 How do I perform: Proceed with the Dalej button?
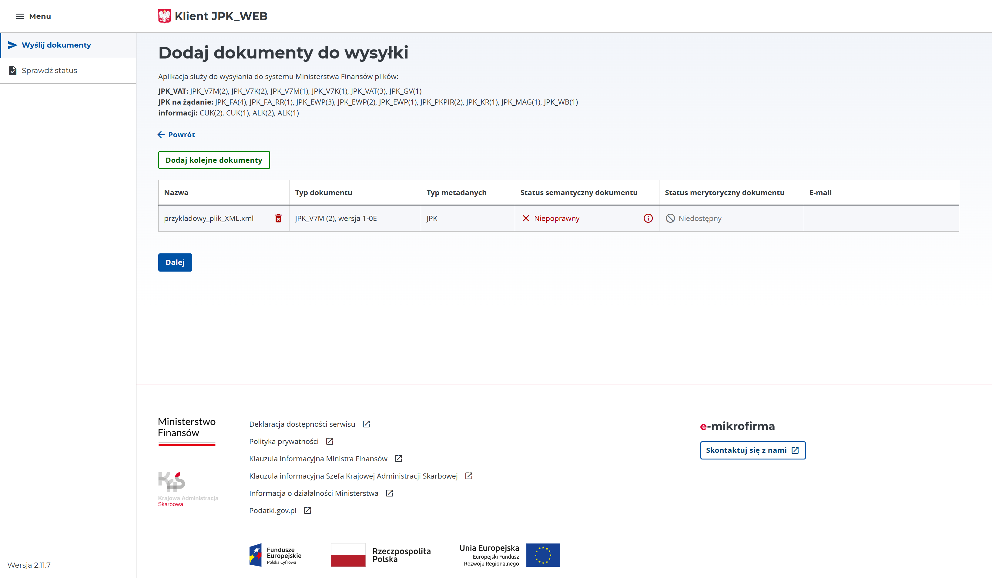click(175, 262)
